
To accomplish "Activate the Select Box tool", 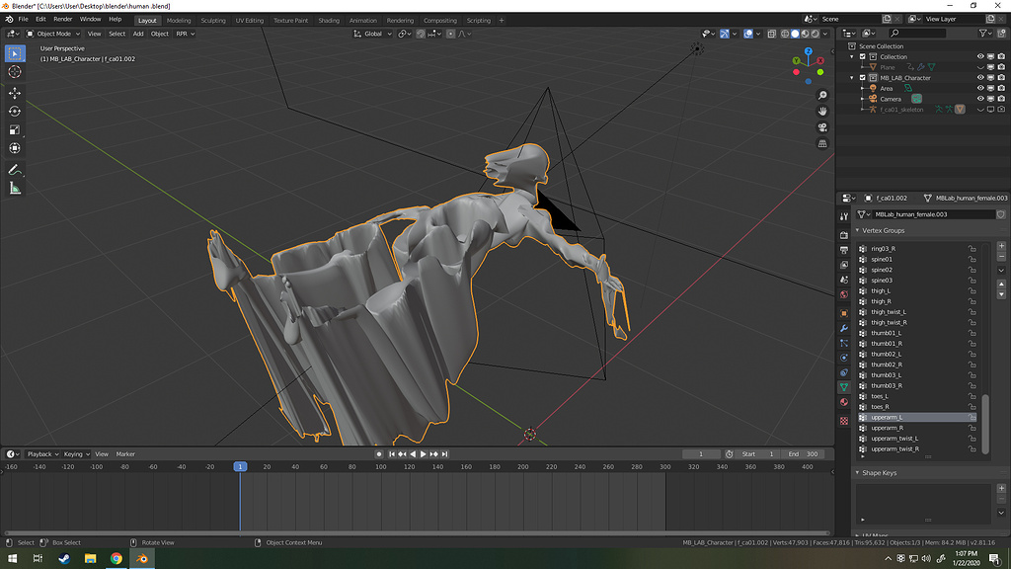I will [x=15, y=53].
